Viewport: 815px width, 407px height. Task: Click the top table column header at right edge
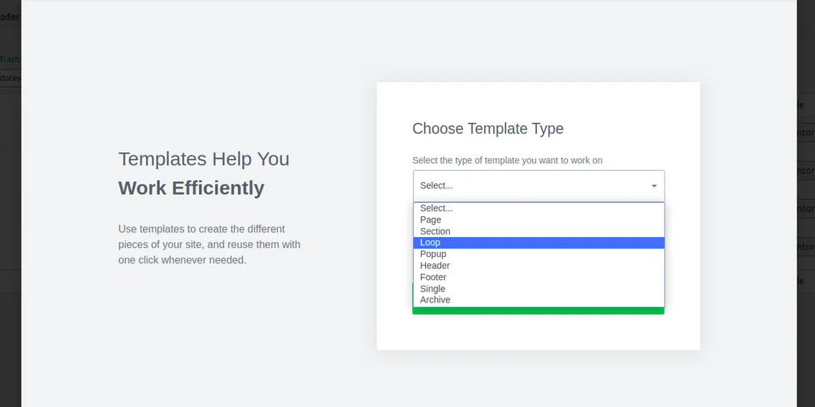[x=805, y=105]
